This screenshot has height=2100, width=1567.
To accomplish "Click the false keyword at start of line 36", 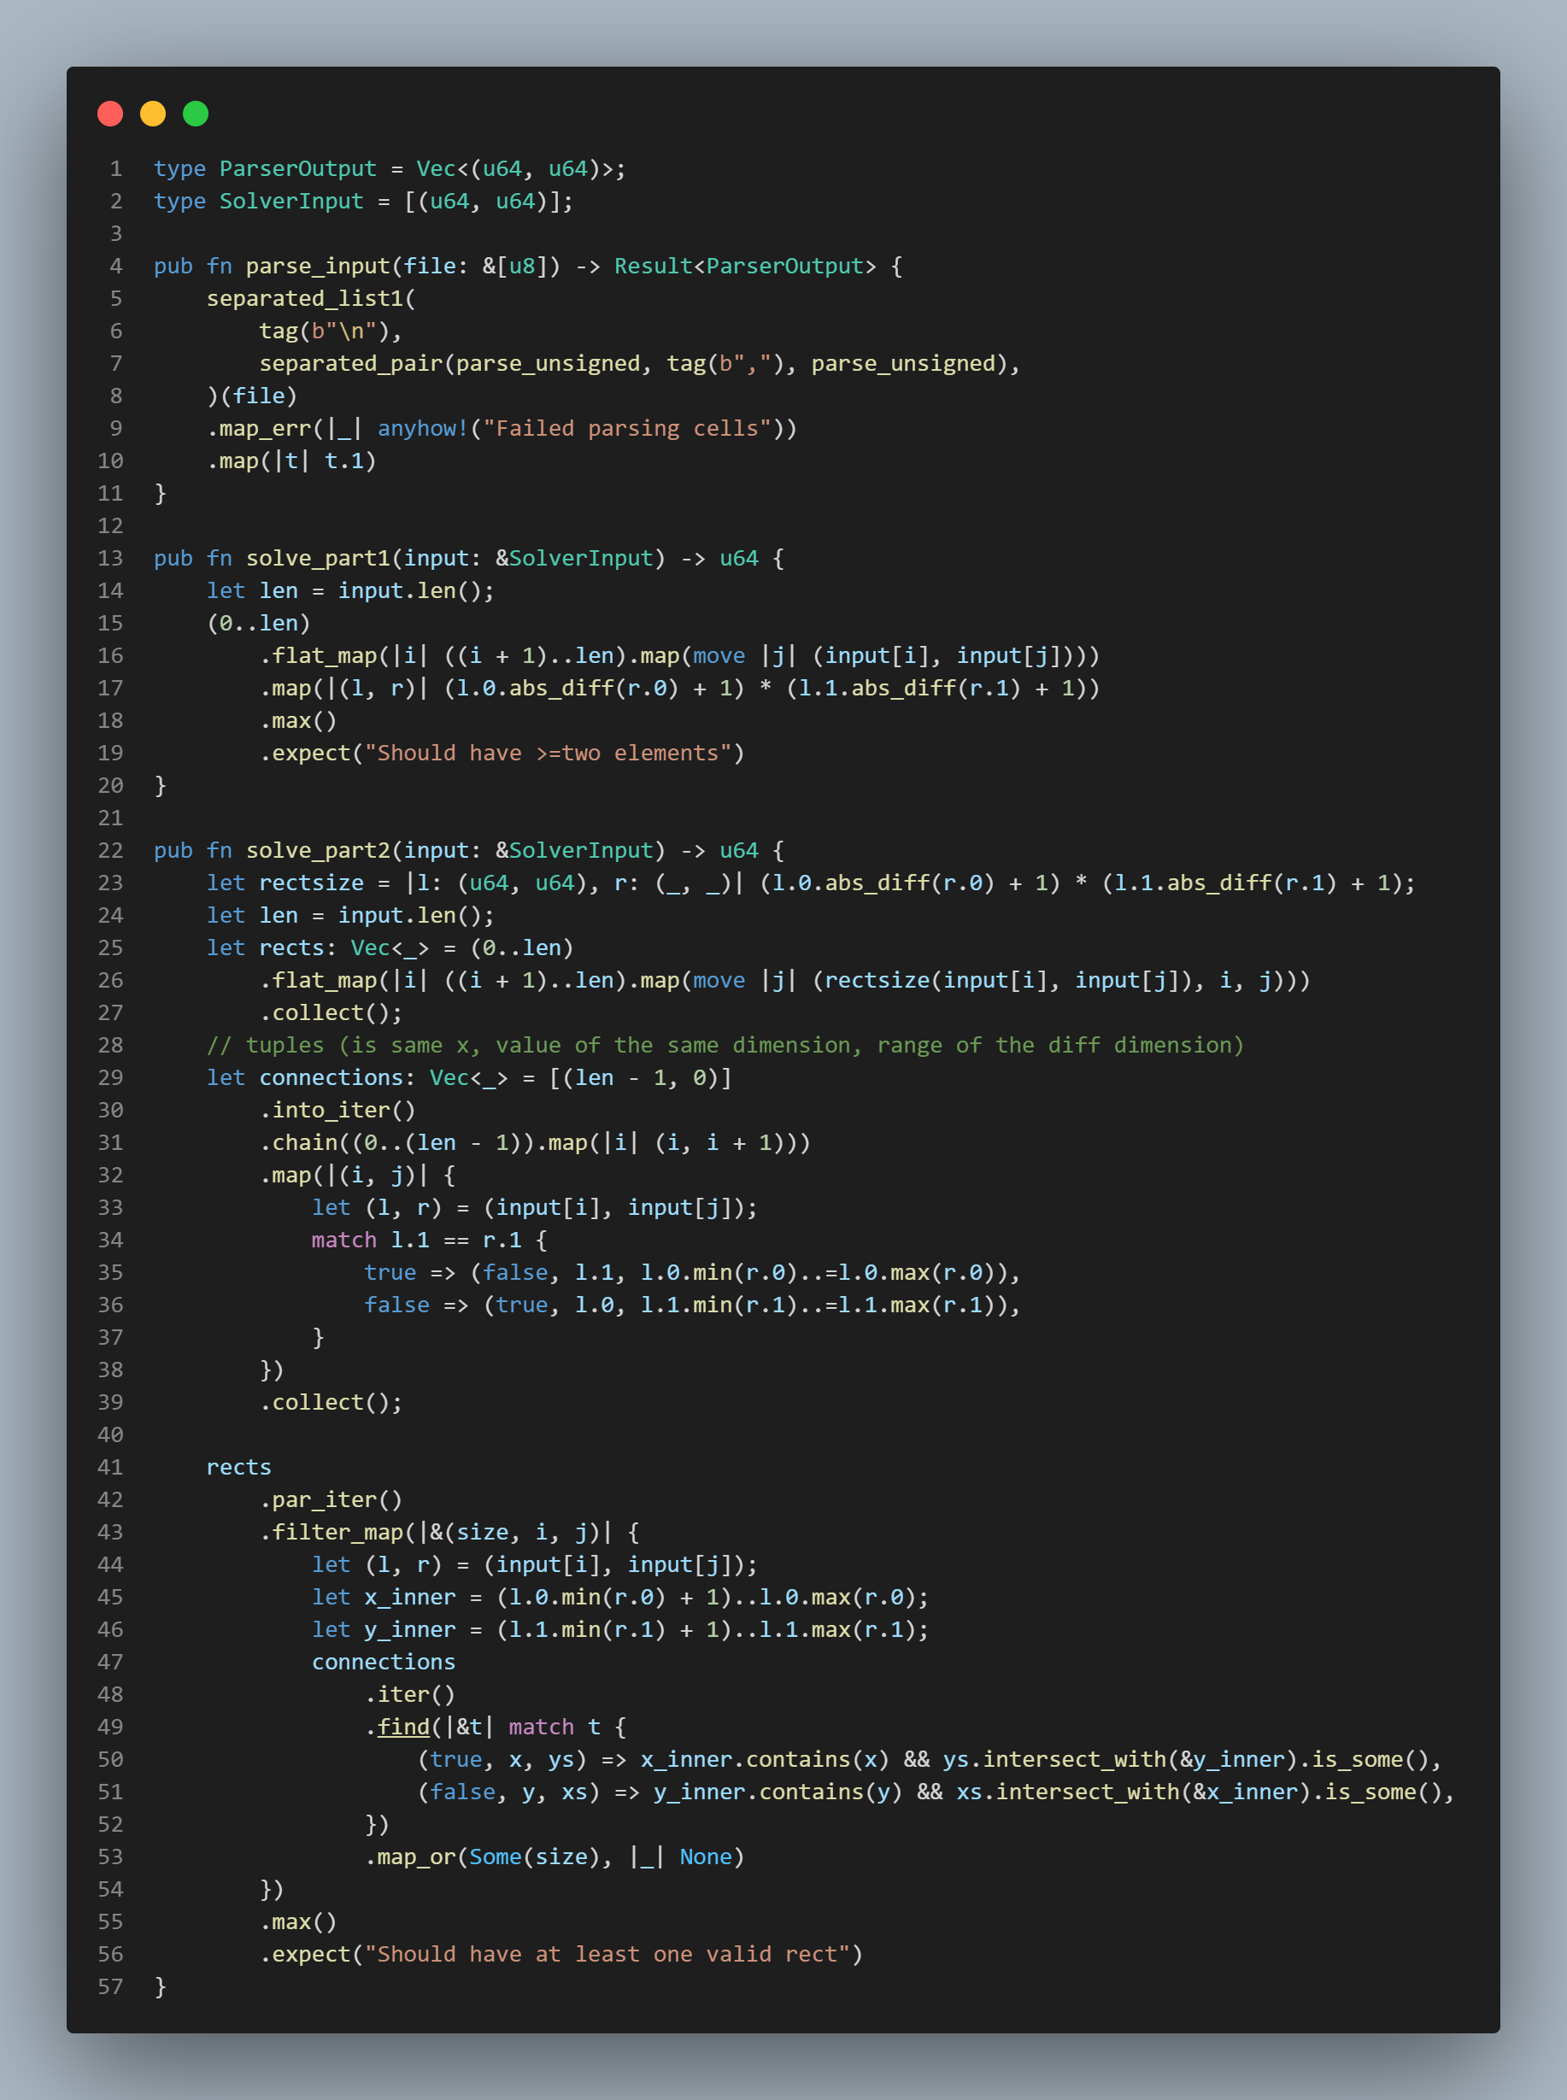I will (x=396, y=1305).
